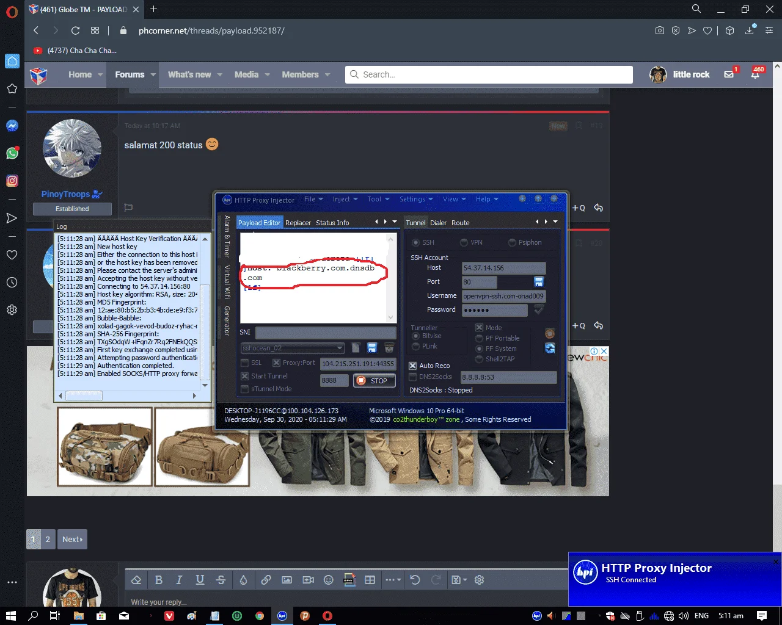Click the injector Log horizontal scrollbar
The width and height of the screenshot is (782, 625).
pyautogui.click(x=127, y=396)
